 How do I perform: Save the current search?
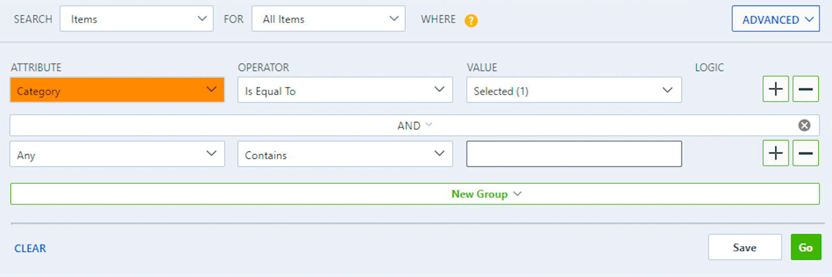[x=745, y=247]
